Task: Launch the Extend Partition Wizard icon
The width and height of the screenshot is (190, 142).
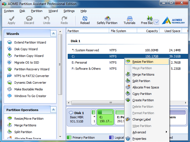Action: (x=10, y=42)
